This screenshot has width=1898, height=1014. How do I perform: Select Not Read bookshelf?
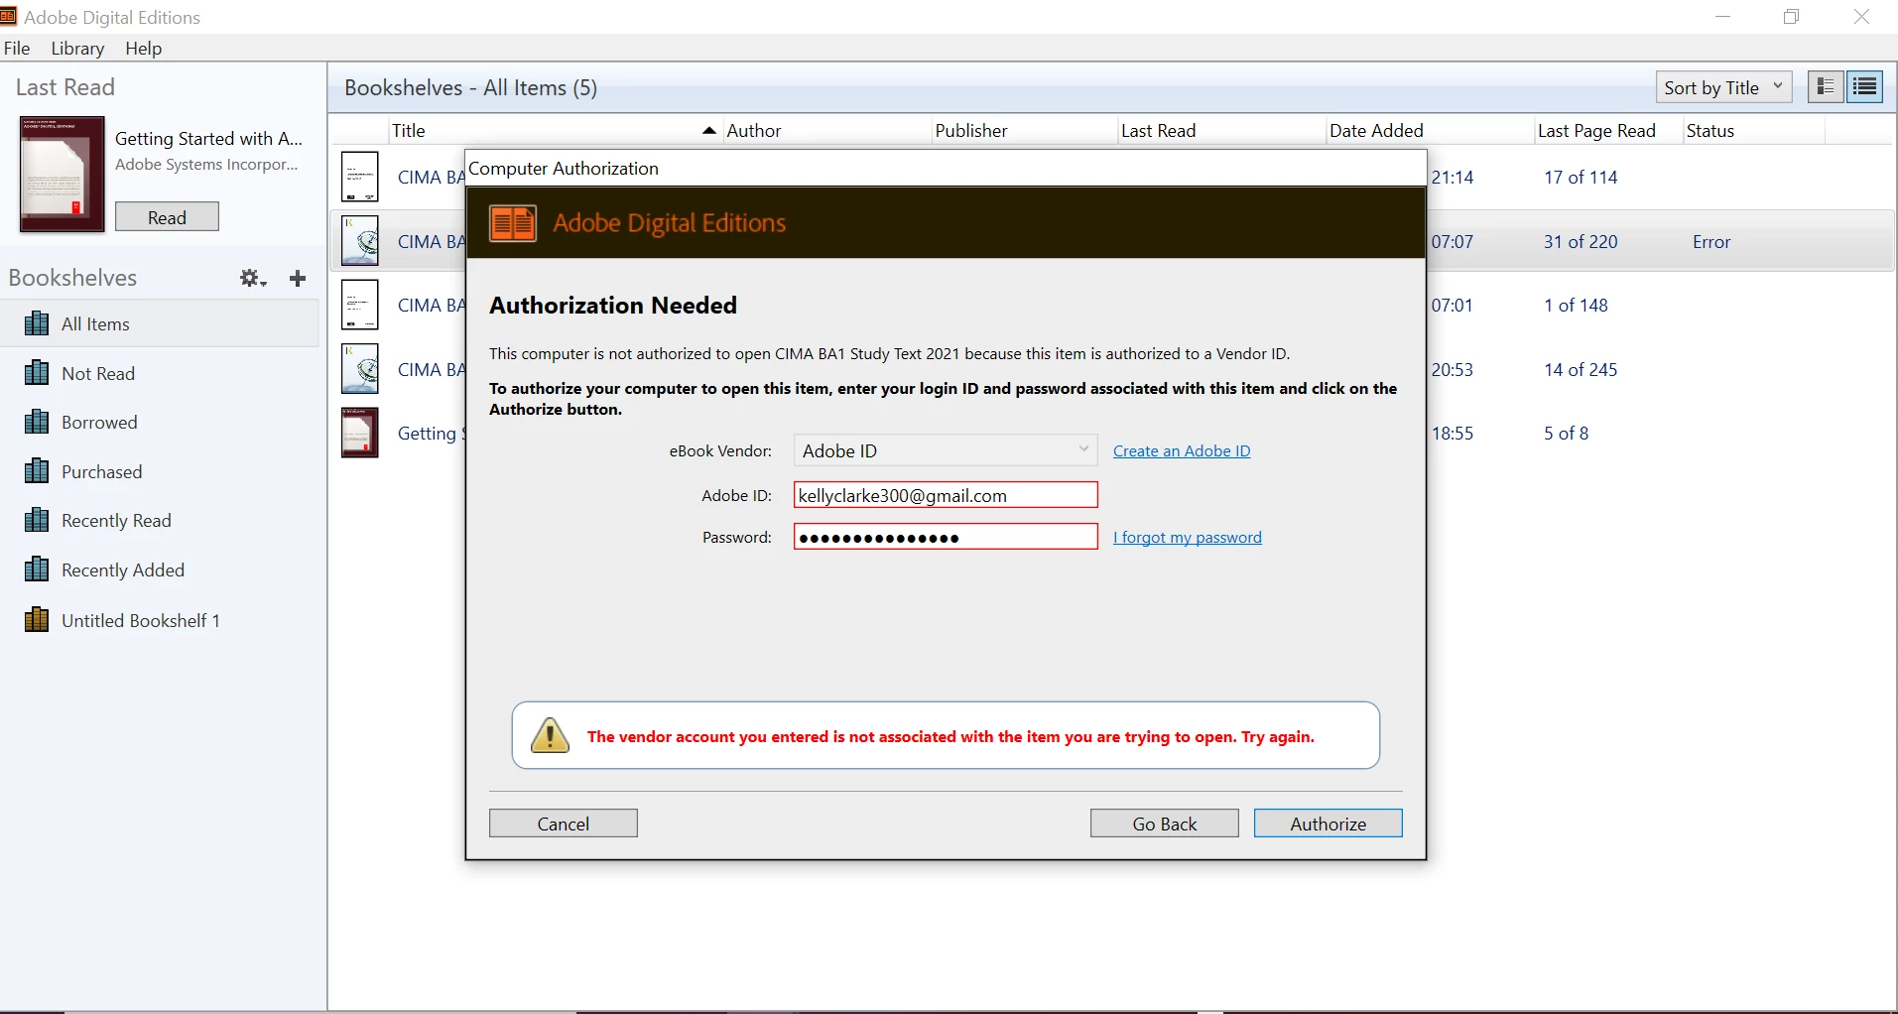tap(160, 373)
